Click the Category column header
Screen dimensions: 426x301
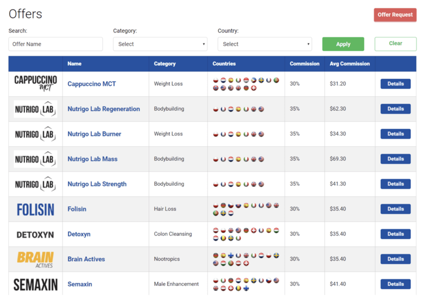tap(165, 64)
